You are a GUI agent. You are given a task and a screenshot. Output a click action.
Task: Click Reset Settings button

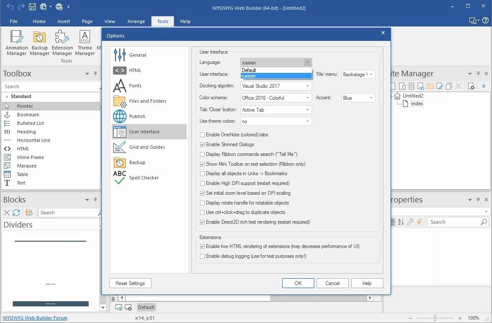pos(130,283)
